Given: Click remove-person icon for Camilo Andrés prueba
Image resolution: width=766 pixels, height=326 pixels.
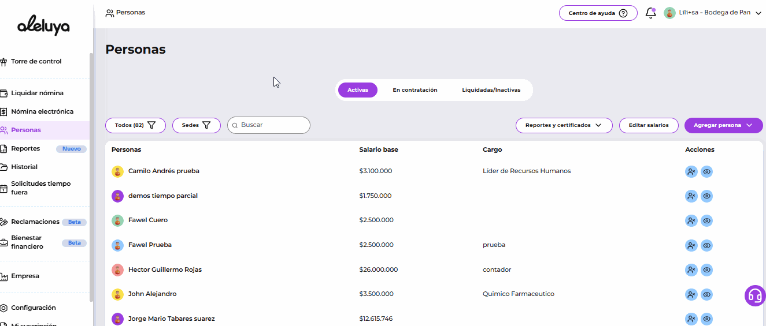Looking at the screenshot, I should pos(691,171).
